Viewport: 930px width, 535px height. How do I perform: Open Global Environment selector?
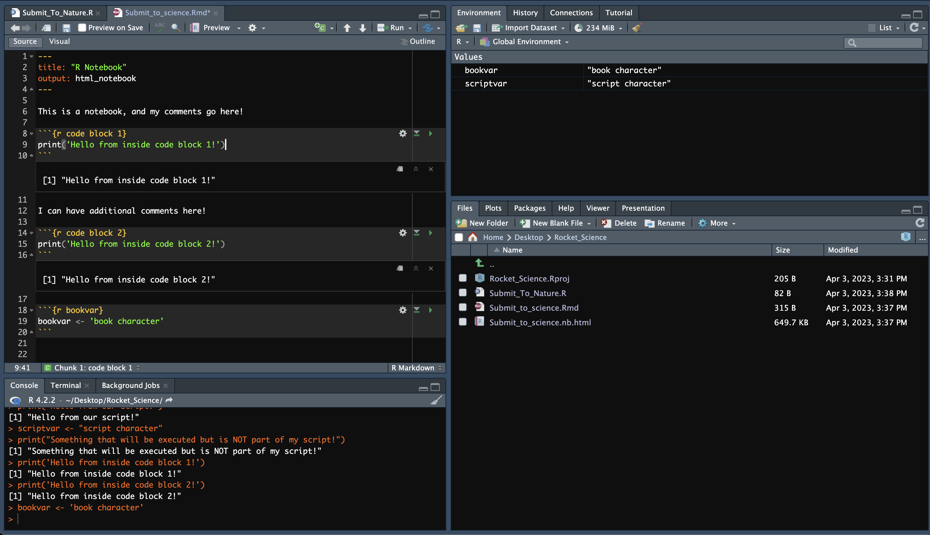pyautogui.click(x=524, y=42)
